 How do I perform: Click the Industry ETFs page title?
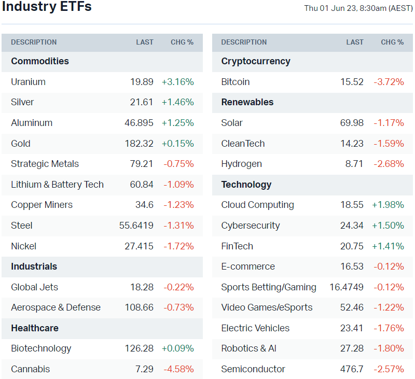47,7
